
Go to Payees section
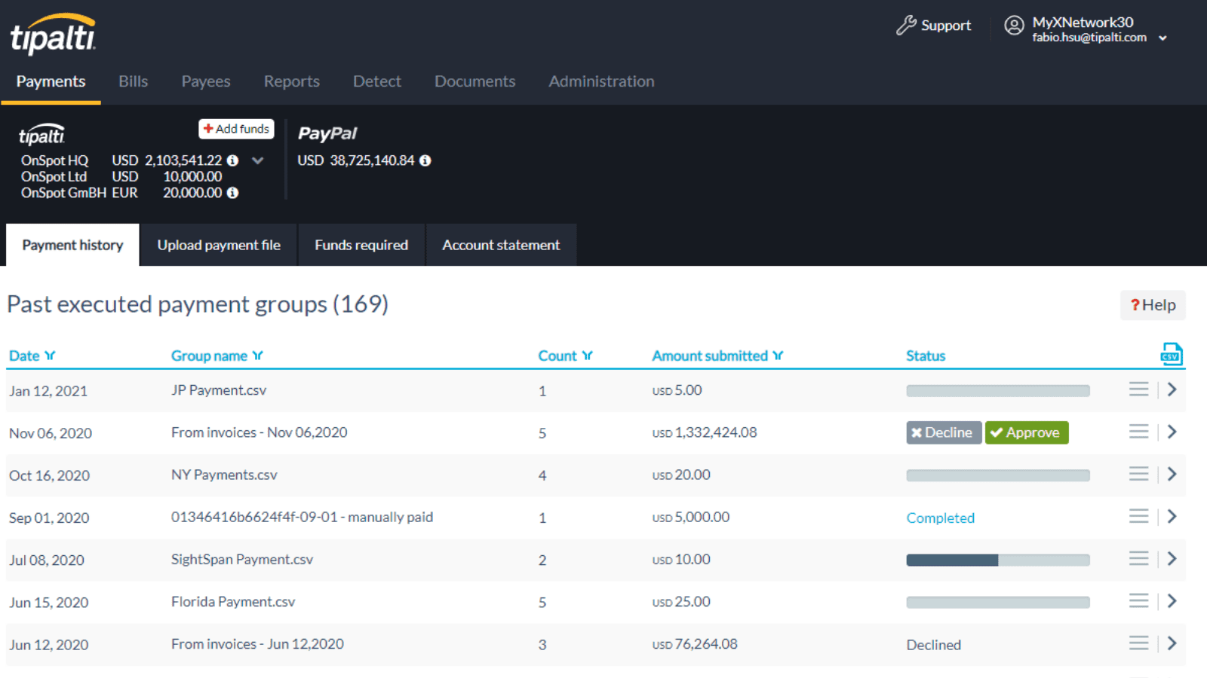206,81
